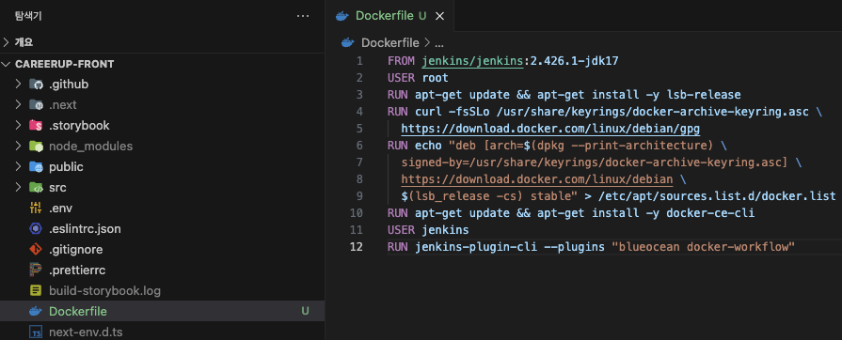Screen dimensions: 842x340
Task: Close the Dockerfile tab
Action: pyautogui.click(x=439, y=16)
